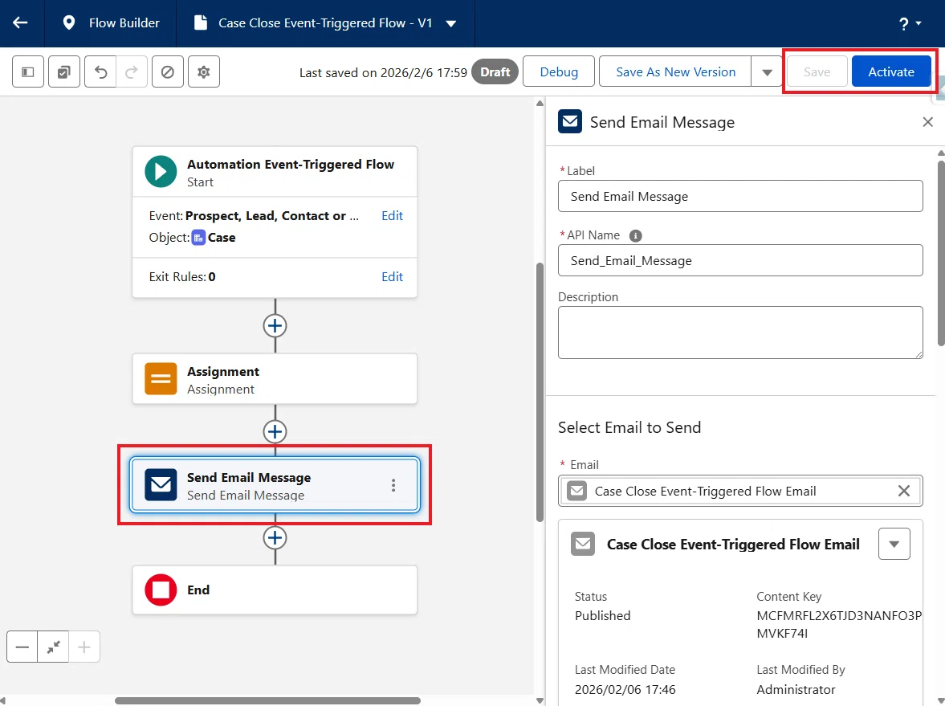The width and height of the screenshot is (945, 706).
Task: Click the 'Select Email to Send' heading
Action: (x=629, y=427)
